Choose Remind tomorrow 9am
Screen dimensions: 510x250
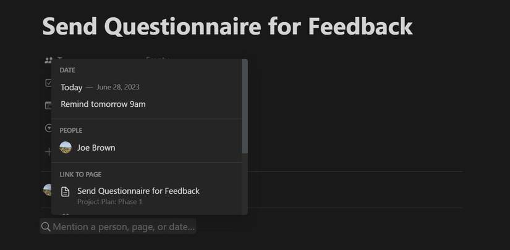[103, 104]
